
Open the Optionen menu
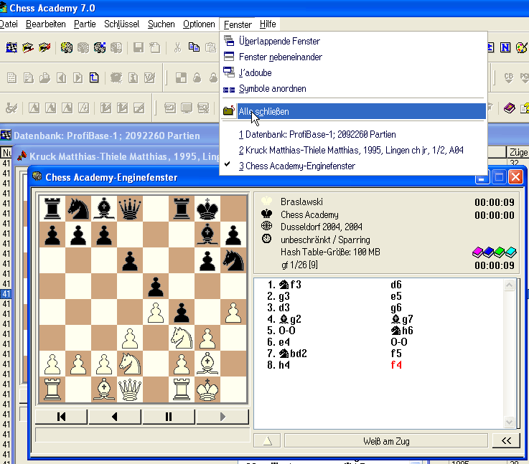point(199,24)
